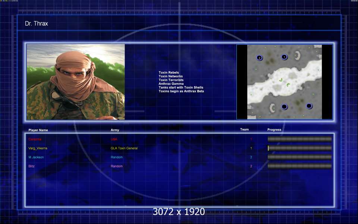Click 'Random' army in M.Jackson's row
This screenshot has width=358, height=224.
117,157
